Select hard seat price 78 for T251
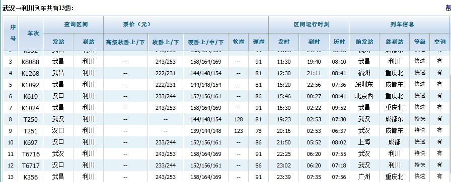451x182 pixels. coord(259,131)
